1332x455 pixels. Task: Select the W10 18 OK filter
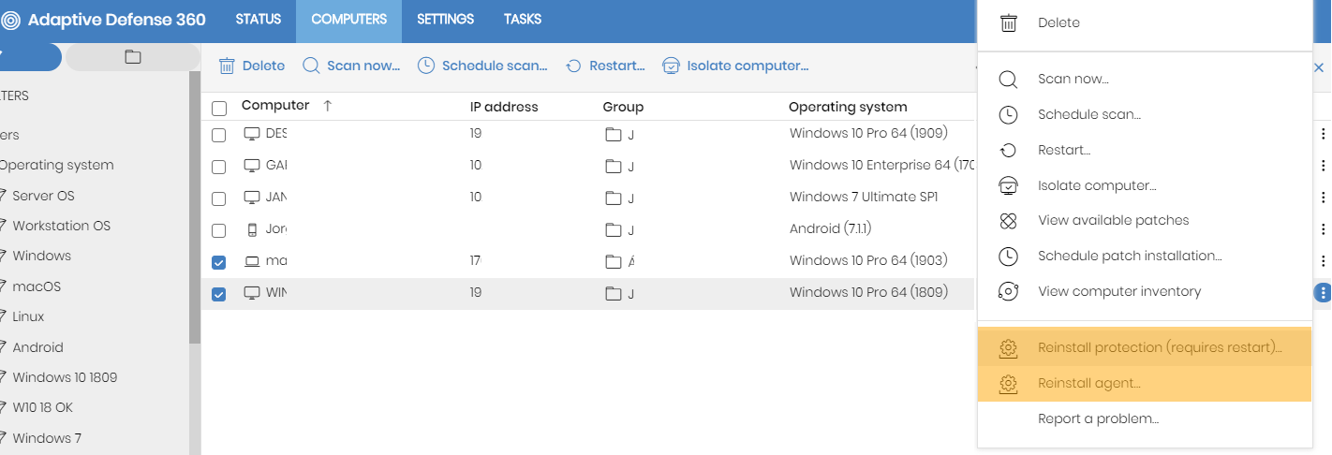42,407
